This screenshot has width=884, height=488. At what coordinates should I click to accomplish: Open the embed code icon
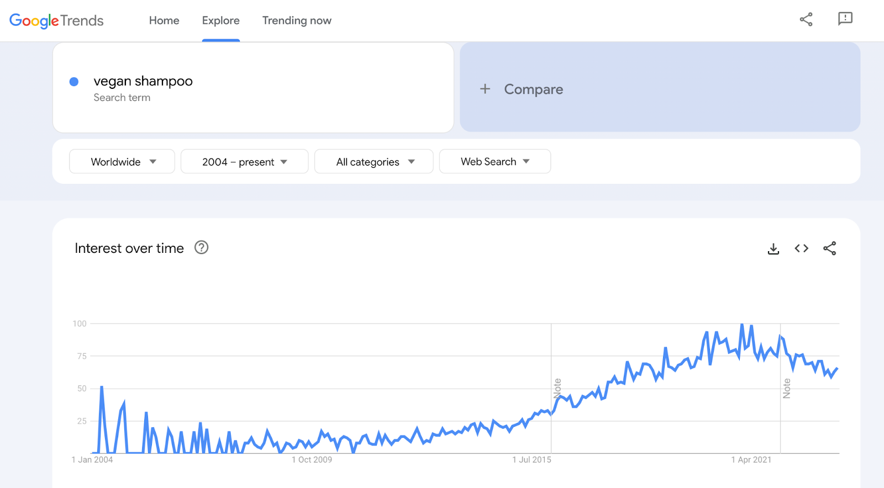[801, 248]
